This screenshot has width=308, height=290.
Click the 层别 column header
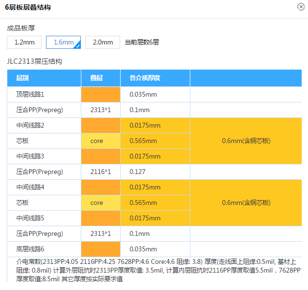[x=23, y=78]
